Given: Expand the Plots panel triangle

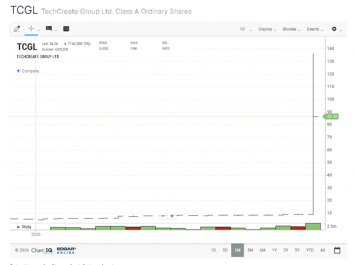Looking at the screenshot, I should (19, 227).
